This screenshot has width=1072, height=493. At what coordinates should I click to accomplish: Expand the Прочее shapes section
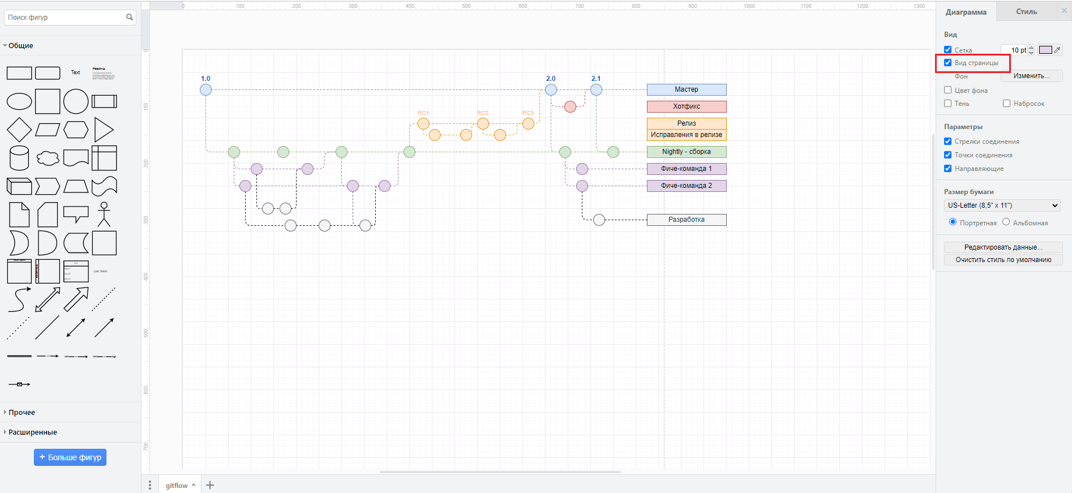click(x=70, y=412)
